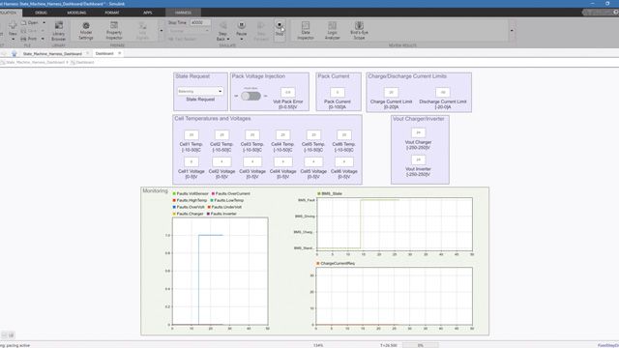The height and width of the screenshot is (348, 619).
Task: Open Model Settings
Action: 86,30
